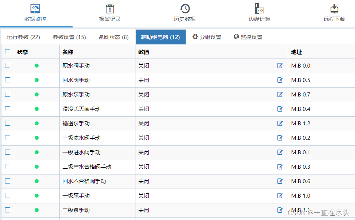Edit value of 一级浓水阀手动 row
The width and height of the screenshot is (355, 220).
point(280,138)
